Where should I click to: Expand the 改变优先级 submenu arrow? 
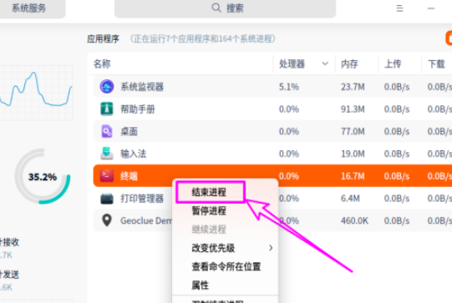tap(271, 248)
